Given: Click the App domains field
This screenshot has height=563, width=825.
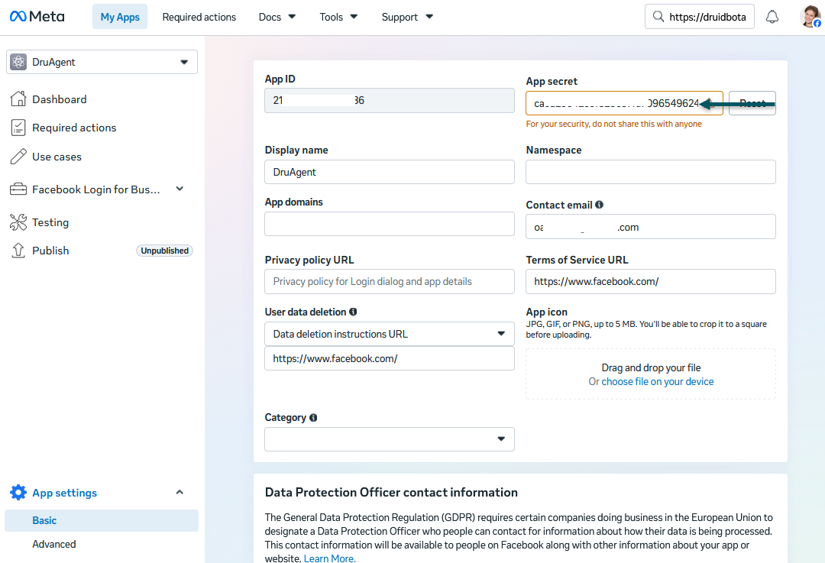Looking at the screenshot, I should click(x=390, y=224).
